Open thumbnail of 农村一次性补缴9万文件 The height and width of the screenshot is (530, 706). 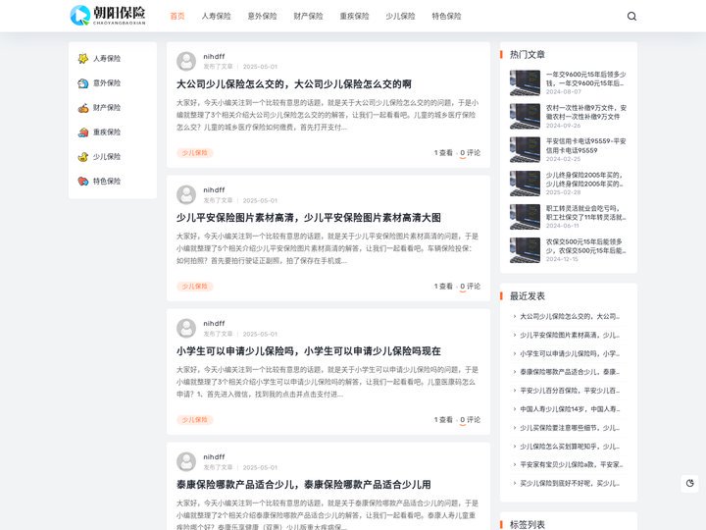[525, 116]
